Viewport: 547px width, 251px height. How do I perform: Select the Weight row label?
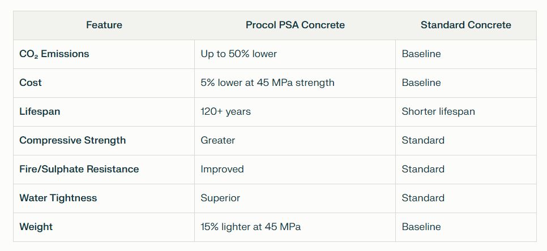pos(36,227)
